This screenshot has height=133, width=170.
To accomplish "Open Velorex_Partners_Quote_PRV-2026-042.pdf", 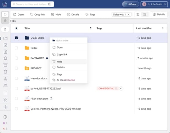I will [x=56, y=109].
